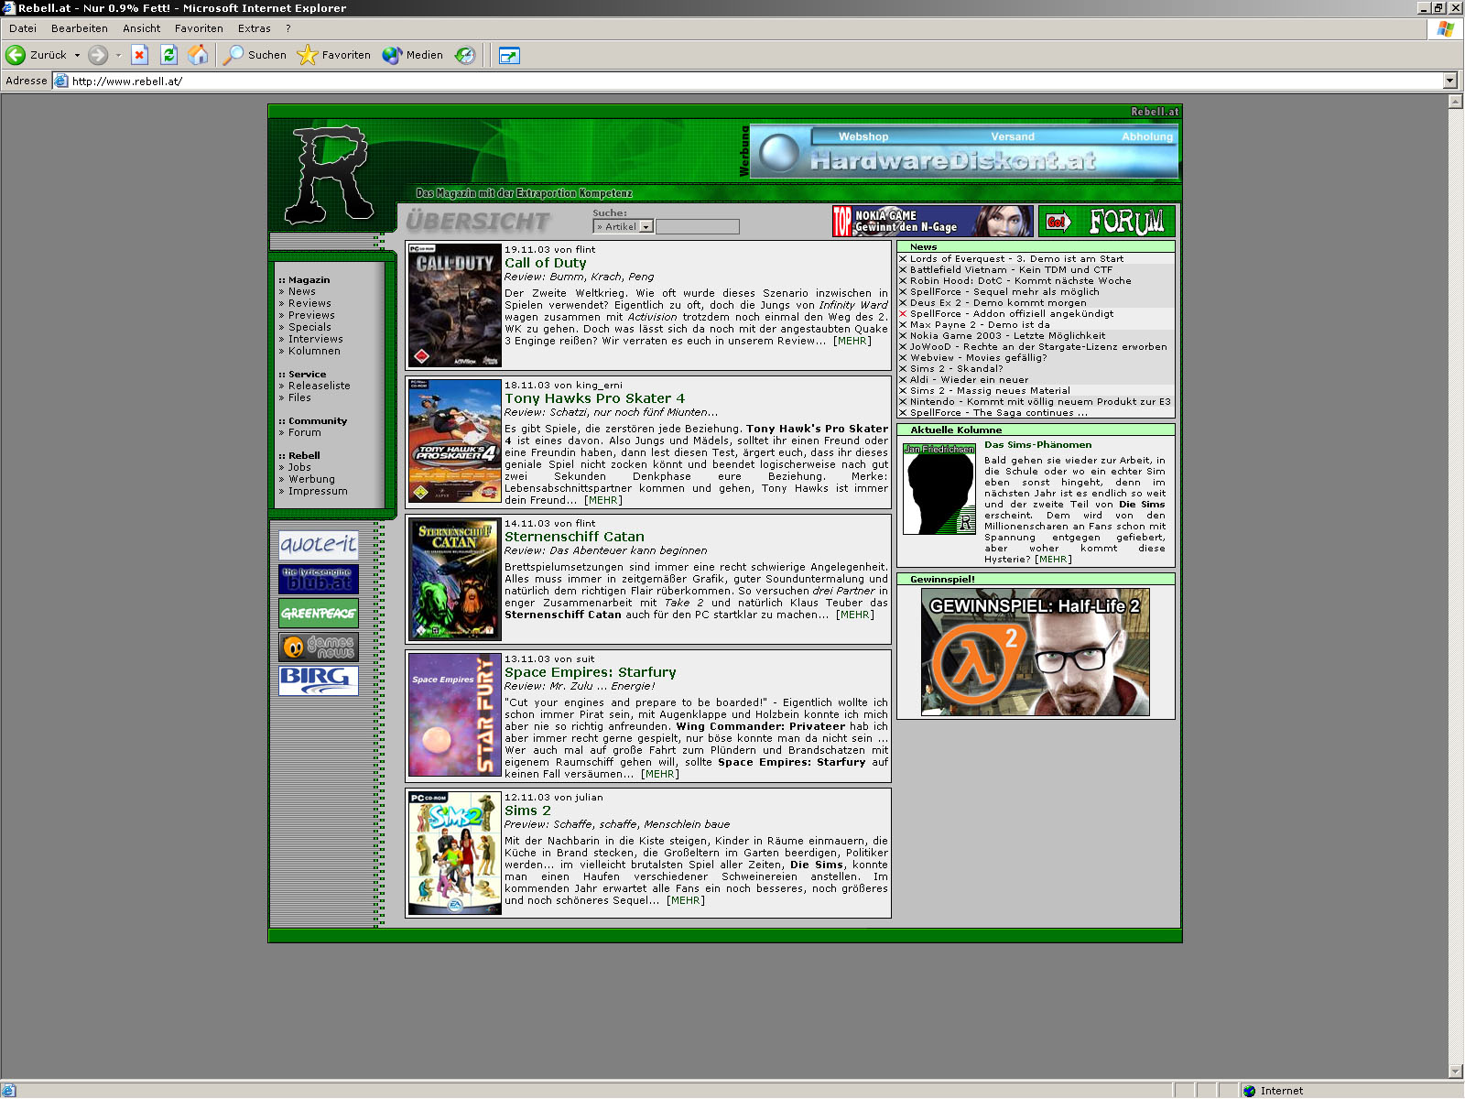Open the Favoriten star toolbar button

334,55
